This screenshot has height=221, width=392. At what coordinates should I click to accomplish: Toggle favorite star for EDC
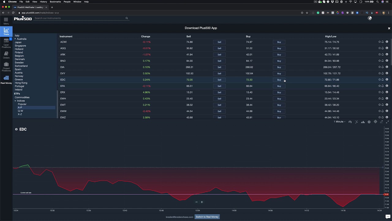point(379,79)
